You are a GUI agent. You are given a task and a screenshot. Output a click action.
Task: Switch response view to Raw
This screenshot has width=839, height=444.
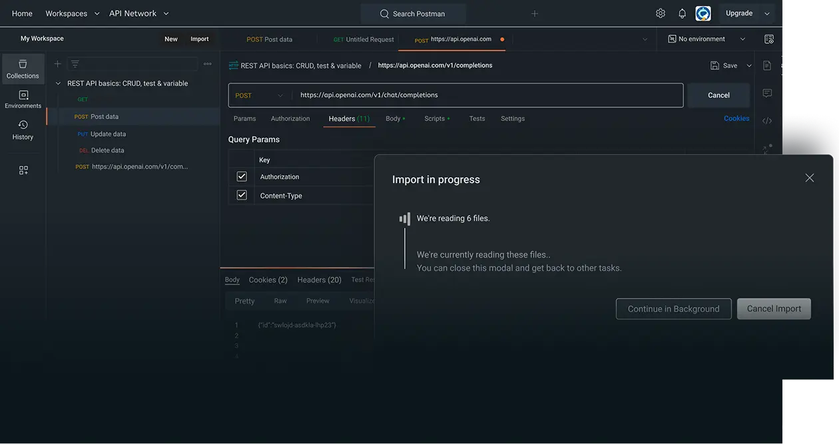click(x=280, y=301)
